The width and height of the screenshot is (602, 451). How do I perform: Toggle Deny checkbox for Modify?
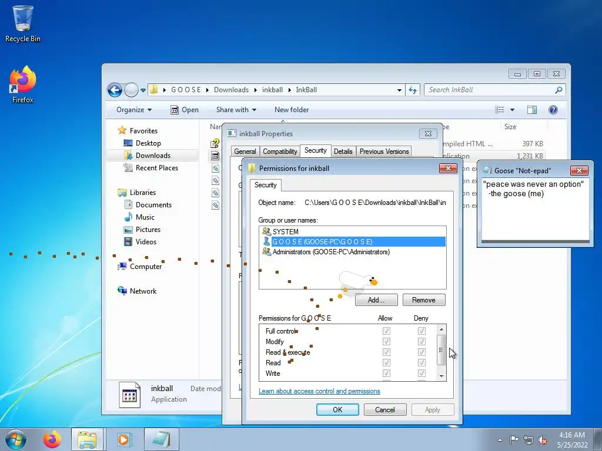click(422, 341)
